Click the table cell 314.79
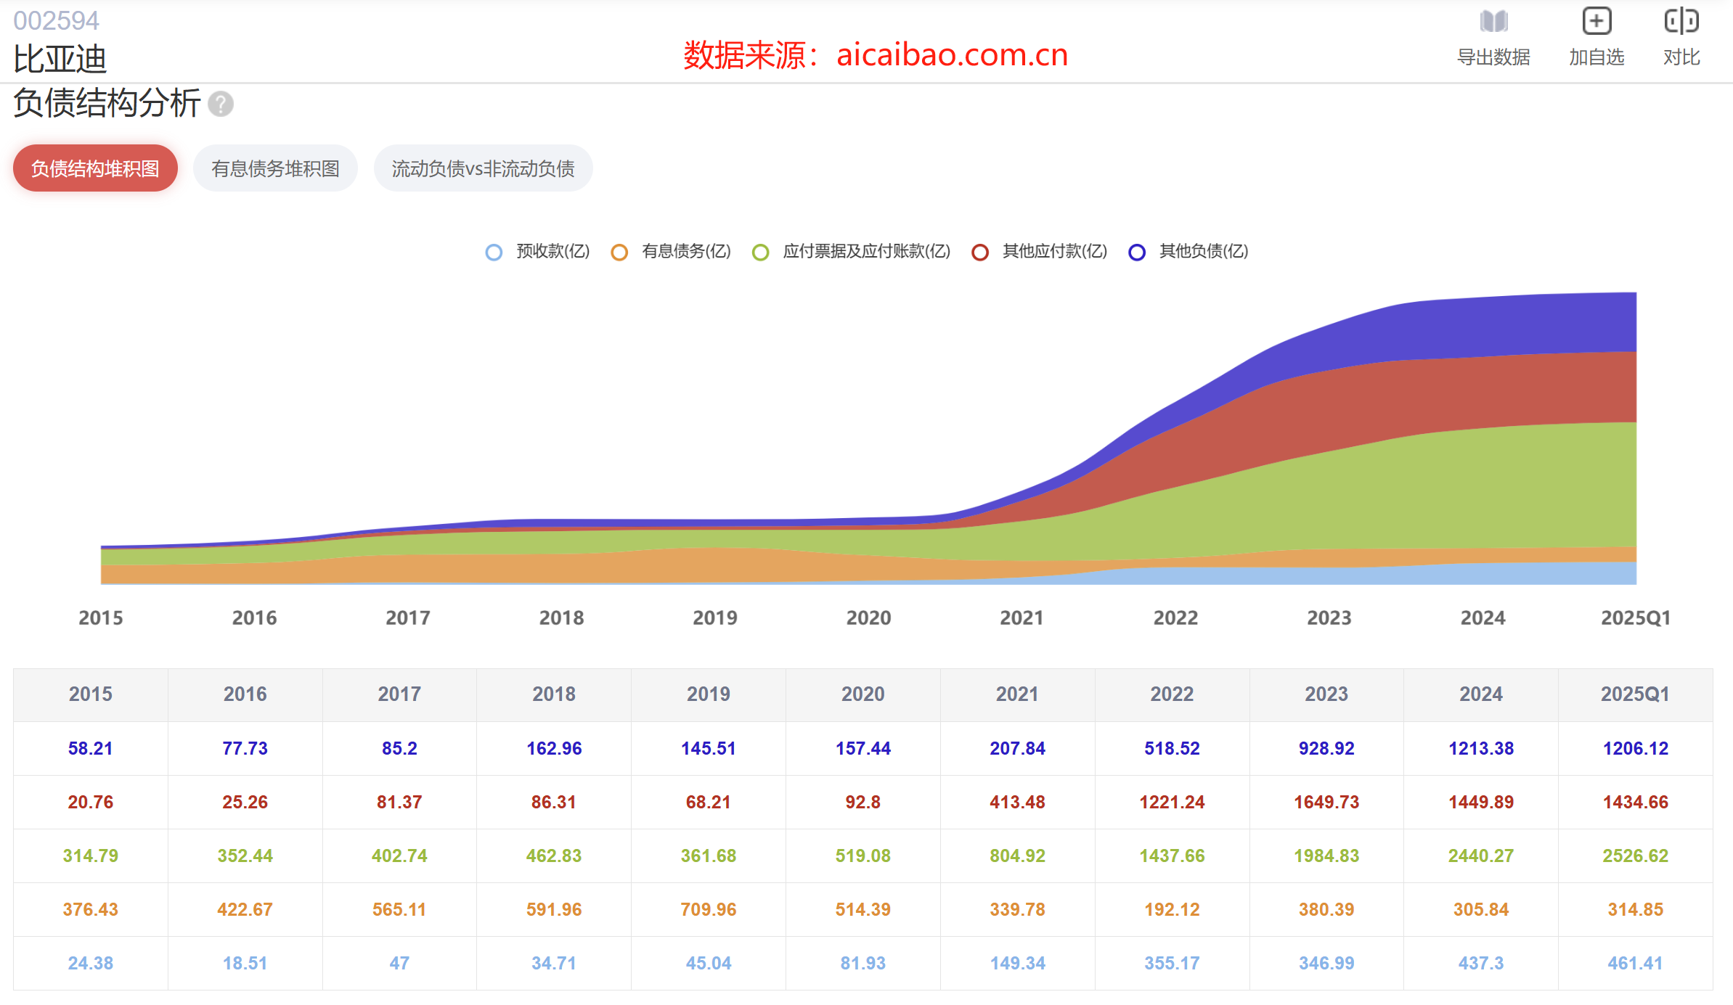 point(91,856)
